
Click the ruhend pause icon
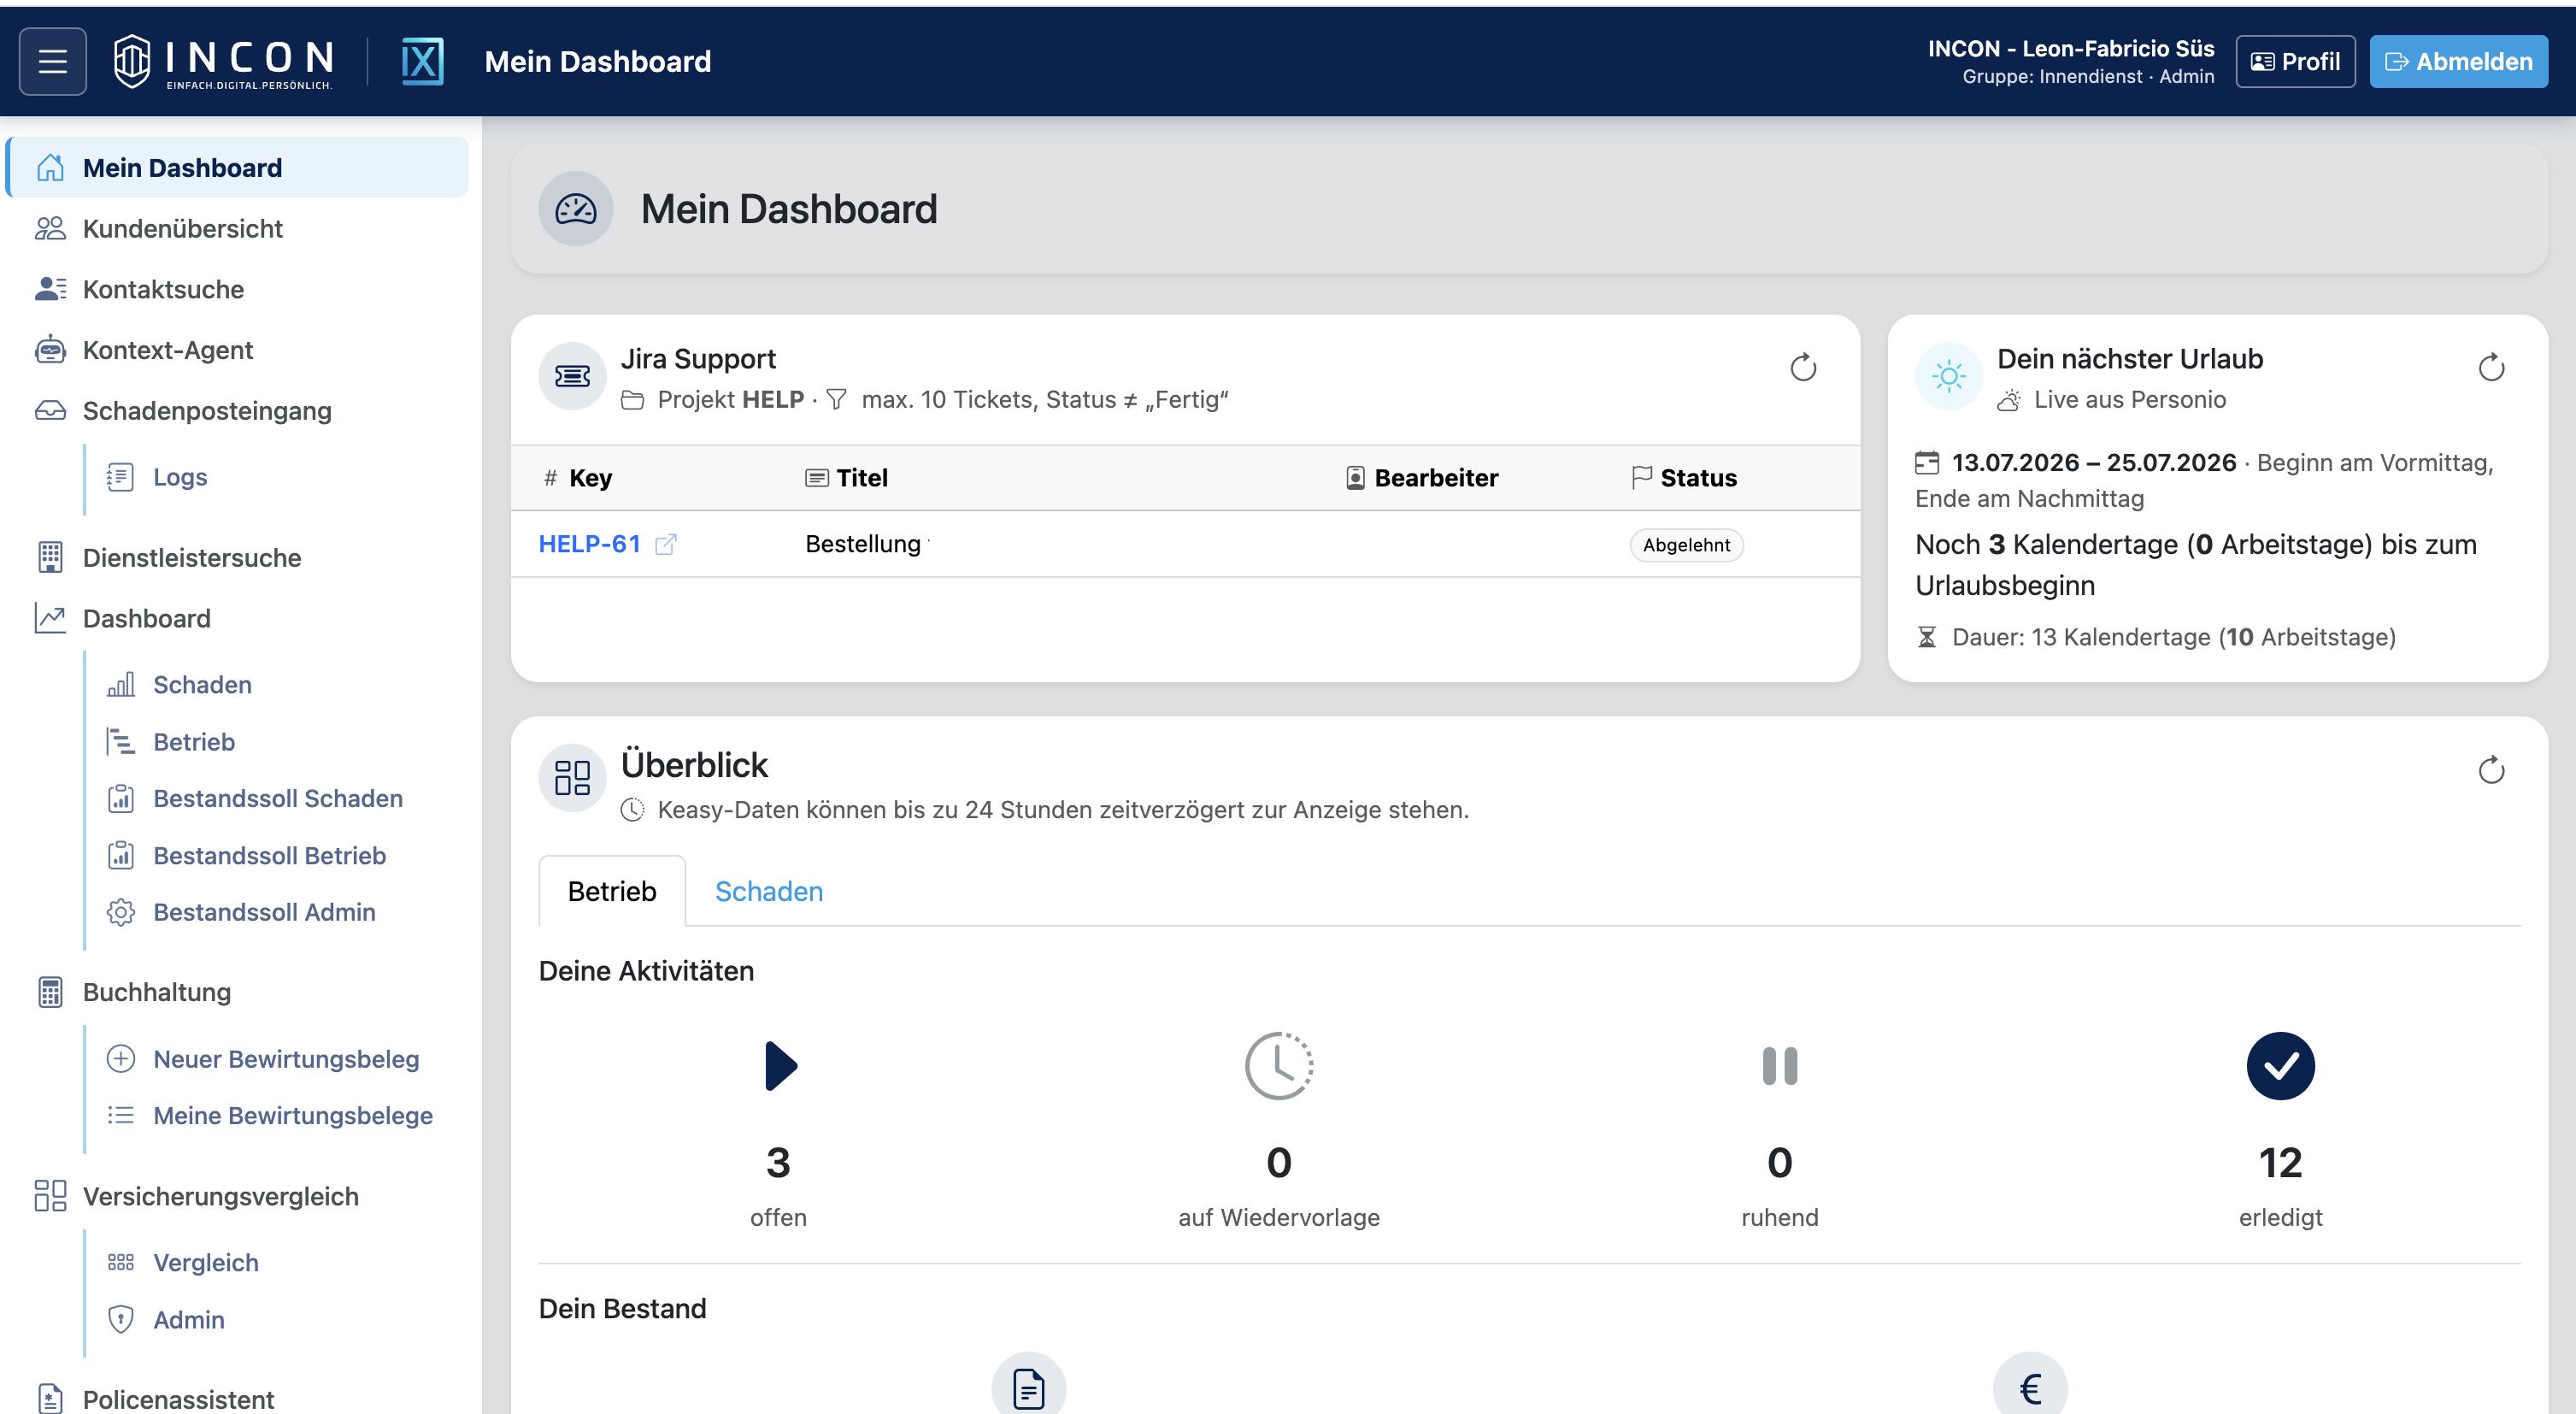point(1780,1066)
